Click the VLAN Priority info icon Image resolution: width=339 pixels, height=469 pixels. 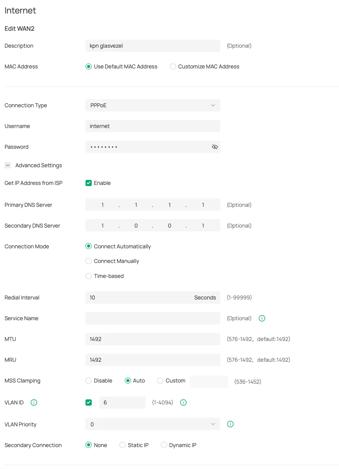pyautogui.click(x=230, y=424)
